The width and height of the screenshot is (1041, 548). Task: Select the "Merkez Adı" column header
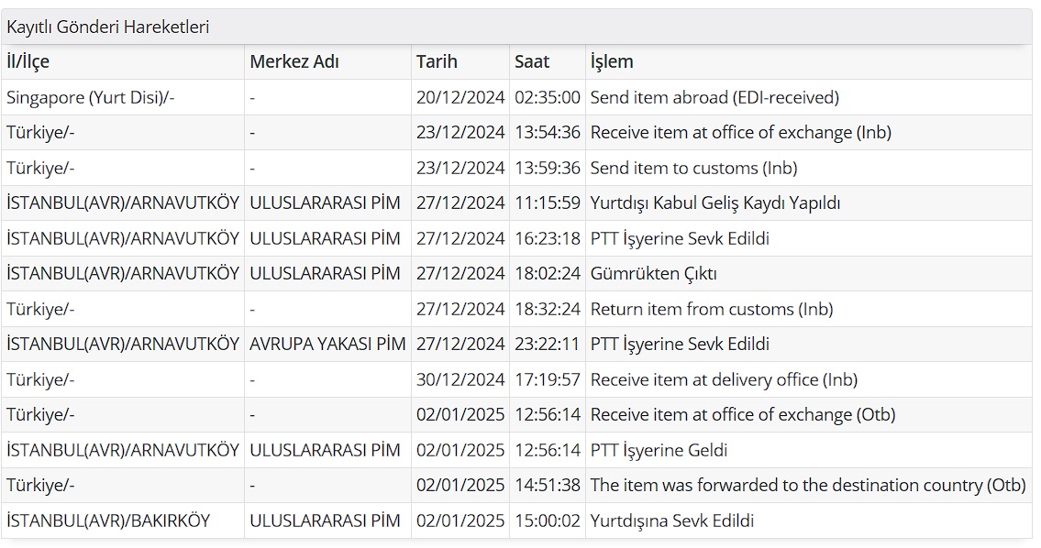[x=293, y=62]
